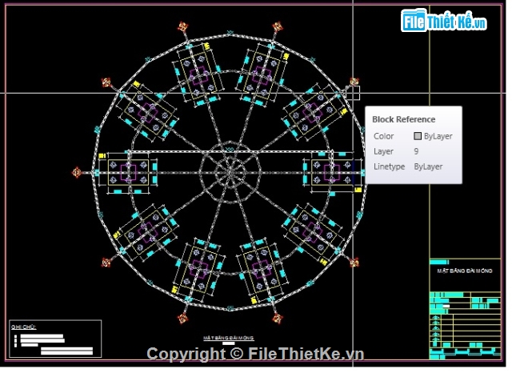Click the 'Block Reference' tooltip heading

coord(403,119)
